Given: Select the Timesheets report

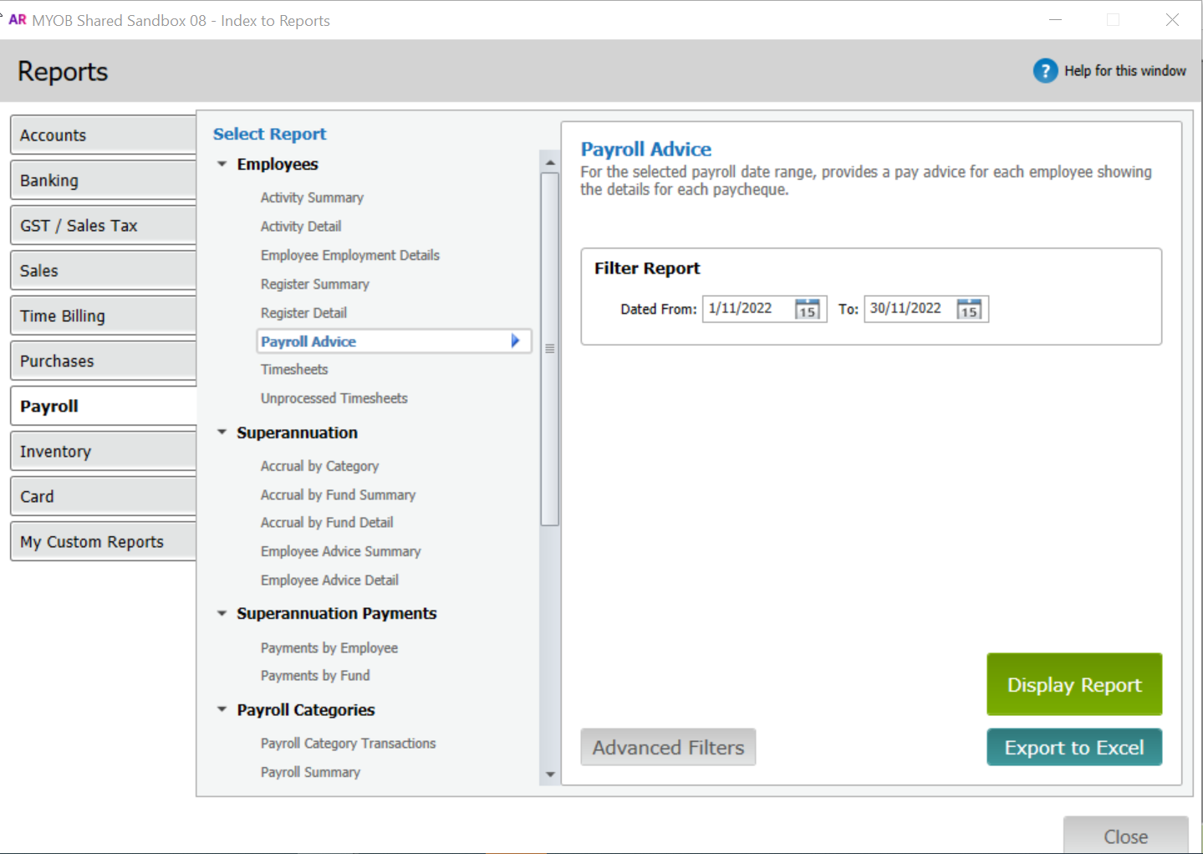Looking at the screenshot, I should click(x=294, y=369).
